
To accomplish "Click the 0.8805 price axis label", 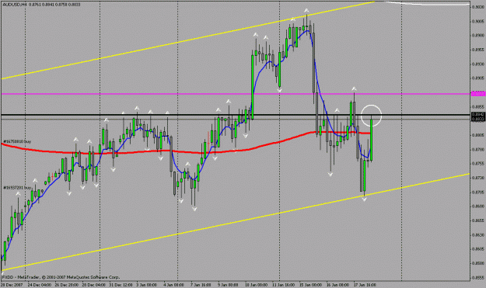I will pyautogui.click(x=478, y=135).
